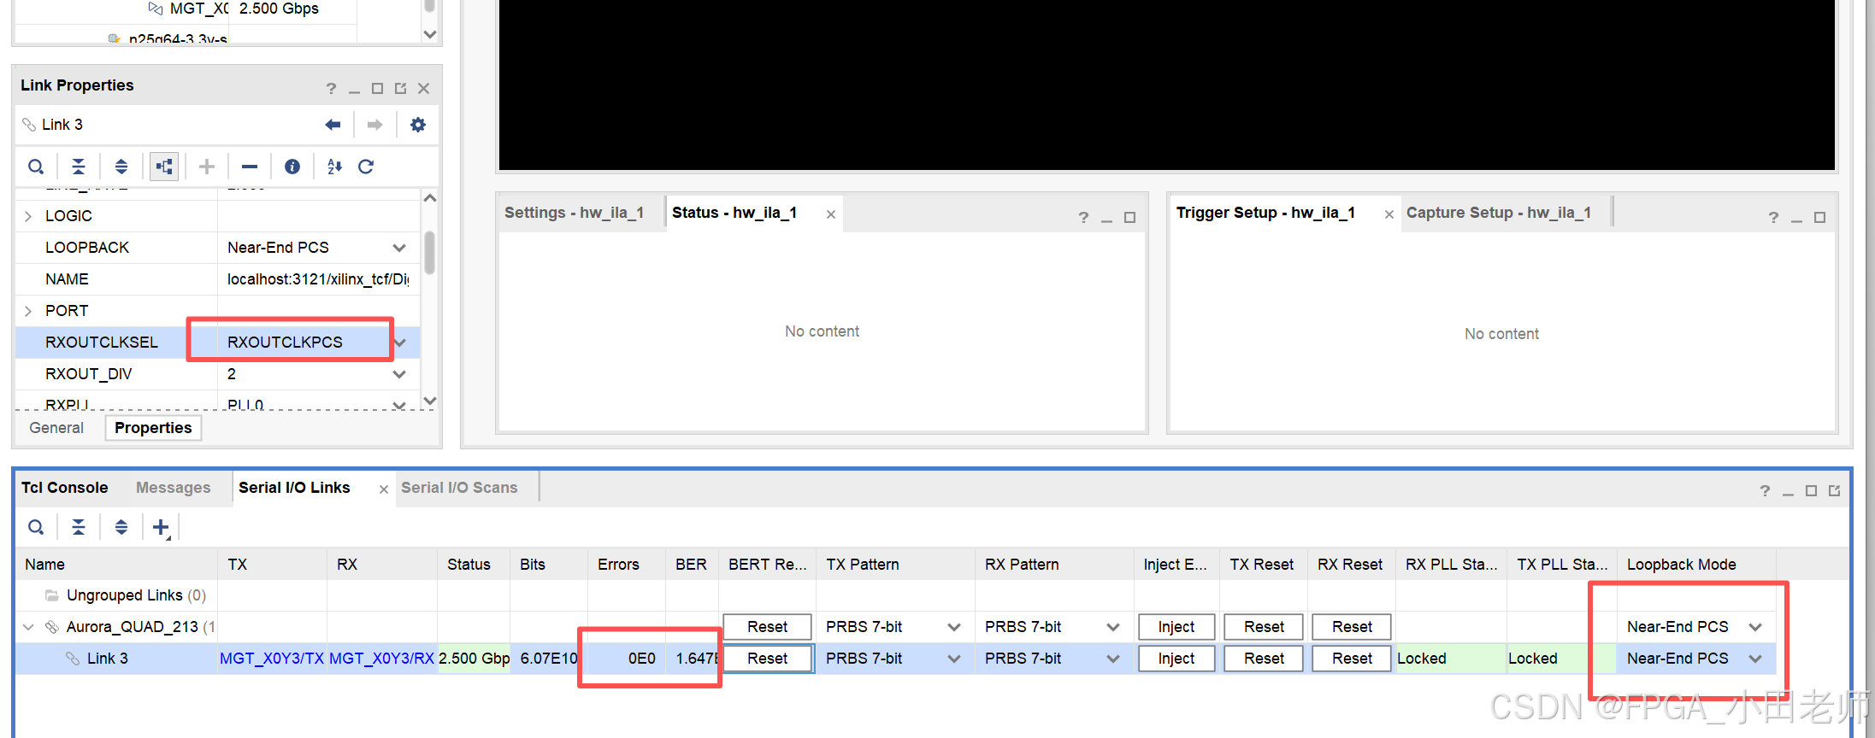The height and width of the screenshot is (738, 1875).
Task: Click TX Reset button for Link 3
Action: (x=1264, y=659)
